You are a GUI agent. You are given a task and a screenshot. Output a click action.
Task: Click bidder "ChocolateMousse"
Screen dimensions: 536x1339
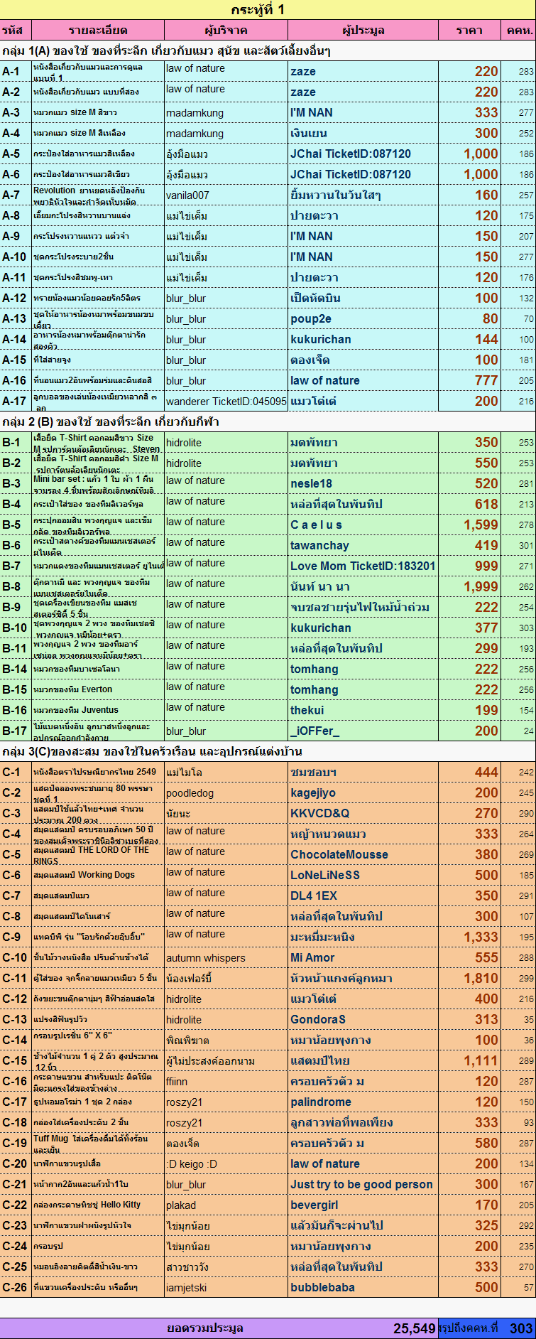[x=339, y=855]
